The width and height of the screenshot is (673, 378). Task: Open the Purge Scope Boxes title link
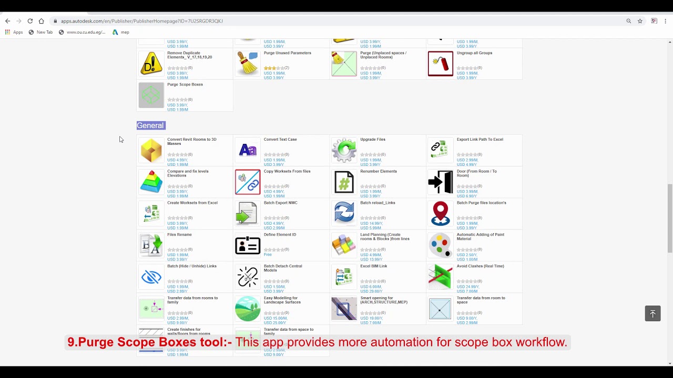pos(185,85)
